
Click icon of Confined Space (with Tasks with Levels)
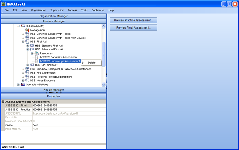[x=27, y=38]
